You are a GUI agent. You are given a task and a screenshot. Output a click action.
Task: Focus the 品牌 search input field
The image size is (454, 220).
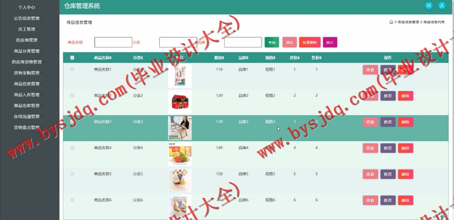243,42
